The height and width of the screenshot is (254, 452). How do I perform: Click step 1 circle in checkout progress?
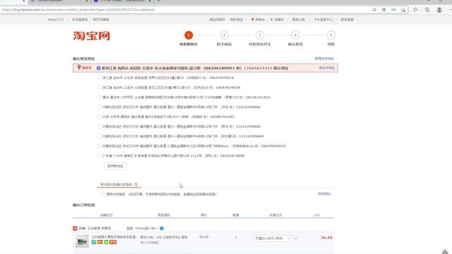tap(189, 35)
